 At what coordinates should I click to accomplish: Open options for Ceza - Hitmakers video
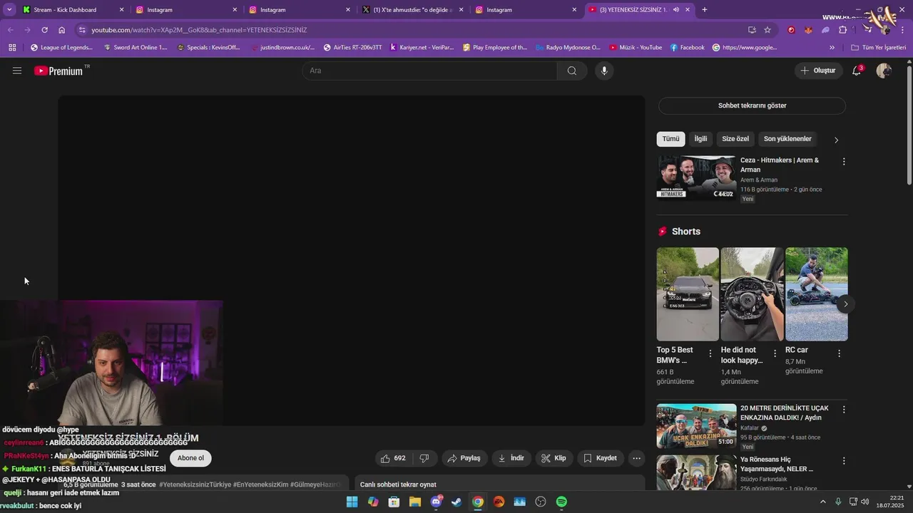844,162
